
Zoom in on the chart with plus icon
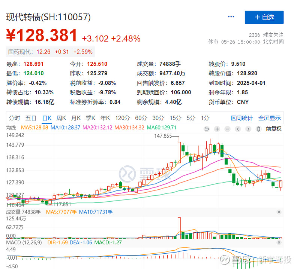[x=217, y=129]
